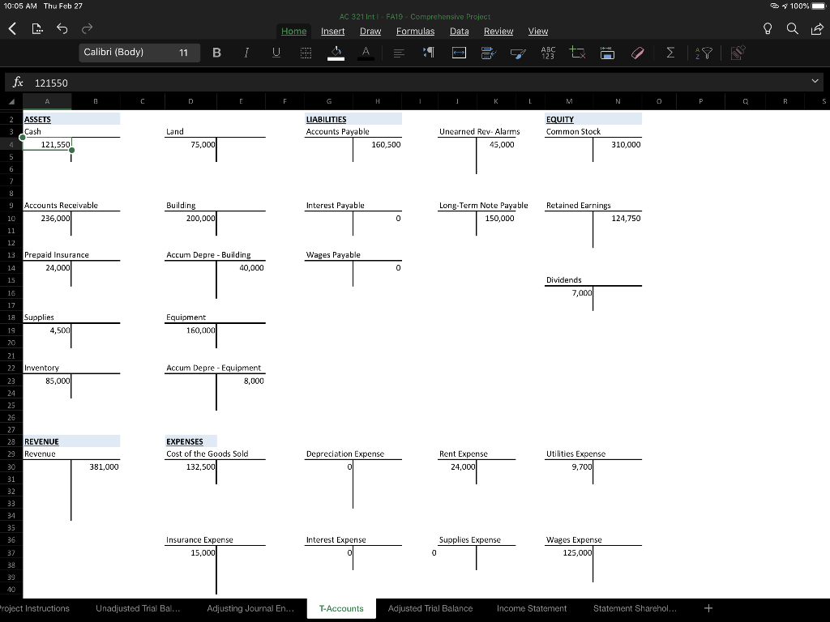
Task: Select Revenue value 381,000
Action: (96, 466)
